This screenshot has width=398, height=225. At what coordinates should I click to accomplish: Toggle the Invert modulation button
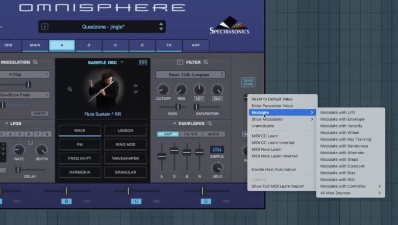[x=39, y=114]
